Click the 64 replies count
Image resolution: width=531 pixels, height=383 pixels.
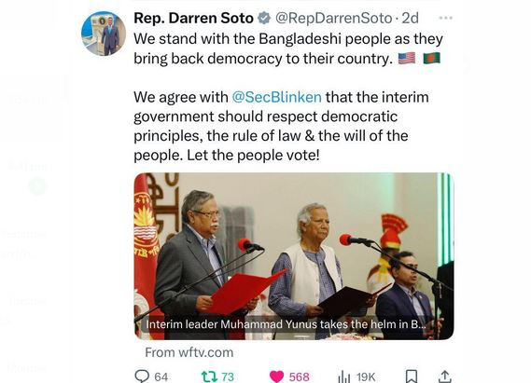pyautogui.click(x=161, y=376)
